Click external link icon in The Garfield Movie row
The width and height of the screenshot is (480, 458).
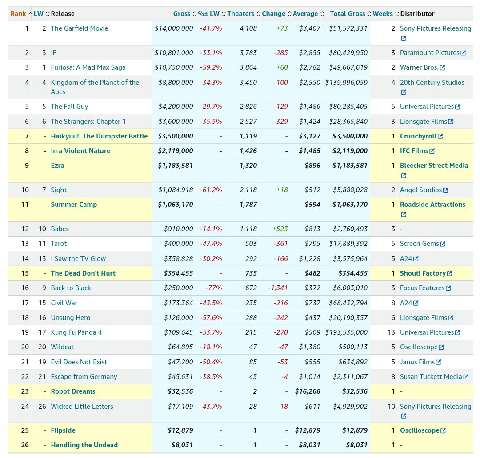pyautogui.click(x=404, y=38)
